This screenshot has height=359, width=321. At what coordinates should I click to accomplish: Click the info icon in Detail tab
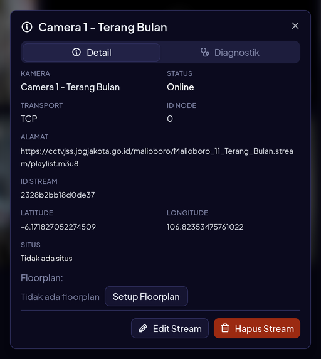[76, 52]
